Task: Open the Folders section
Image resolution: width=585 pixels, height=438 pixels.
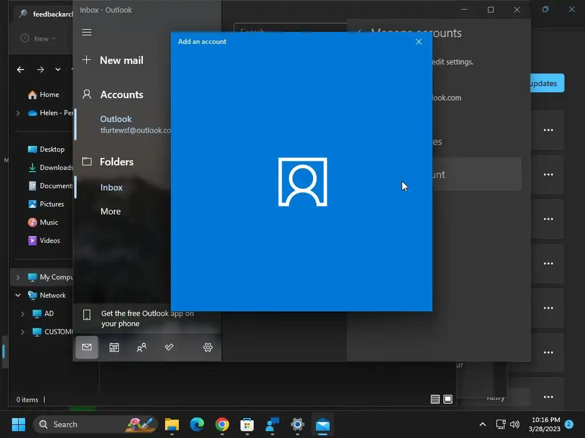Action: click(x=117, y=162)
